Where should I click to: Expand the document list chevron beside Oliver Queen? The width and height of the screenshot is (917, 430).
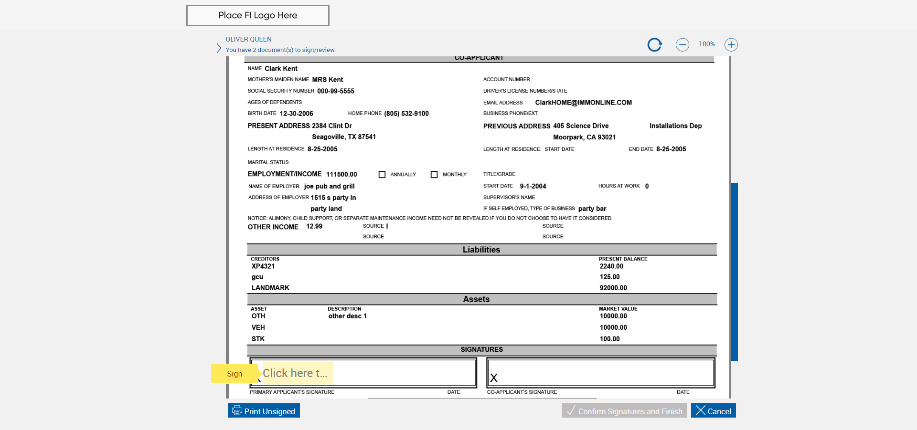point(219,48)
